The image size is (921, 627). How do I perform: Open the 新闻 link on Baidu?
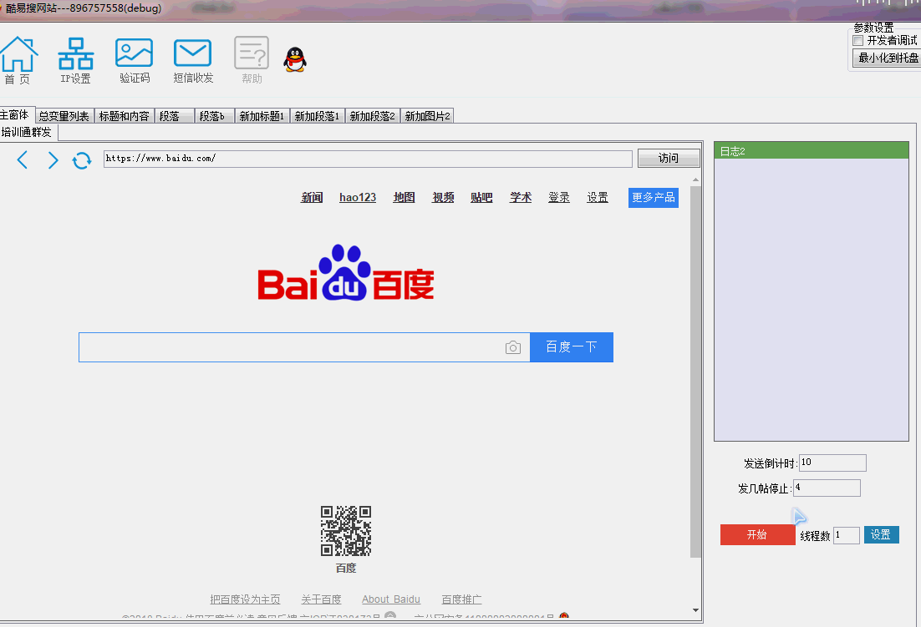coord(312,198)
